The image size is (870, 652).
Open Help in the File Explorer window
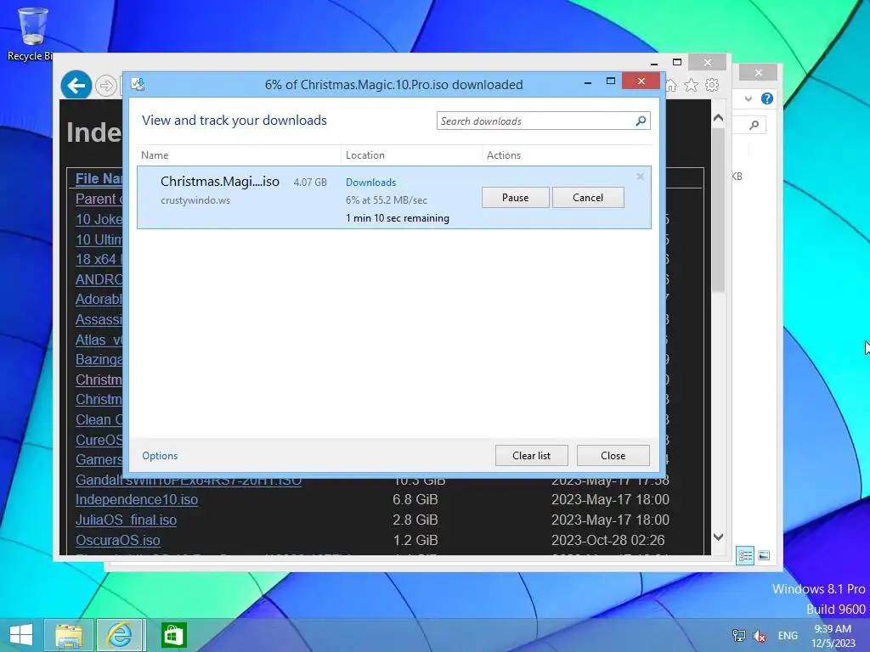pos(767,98)
